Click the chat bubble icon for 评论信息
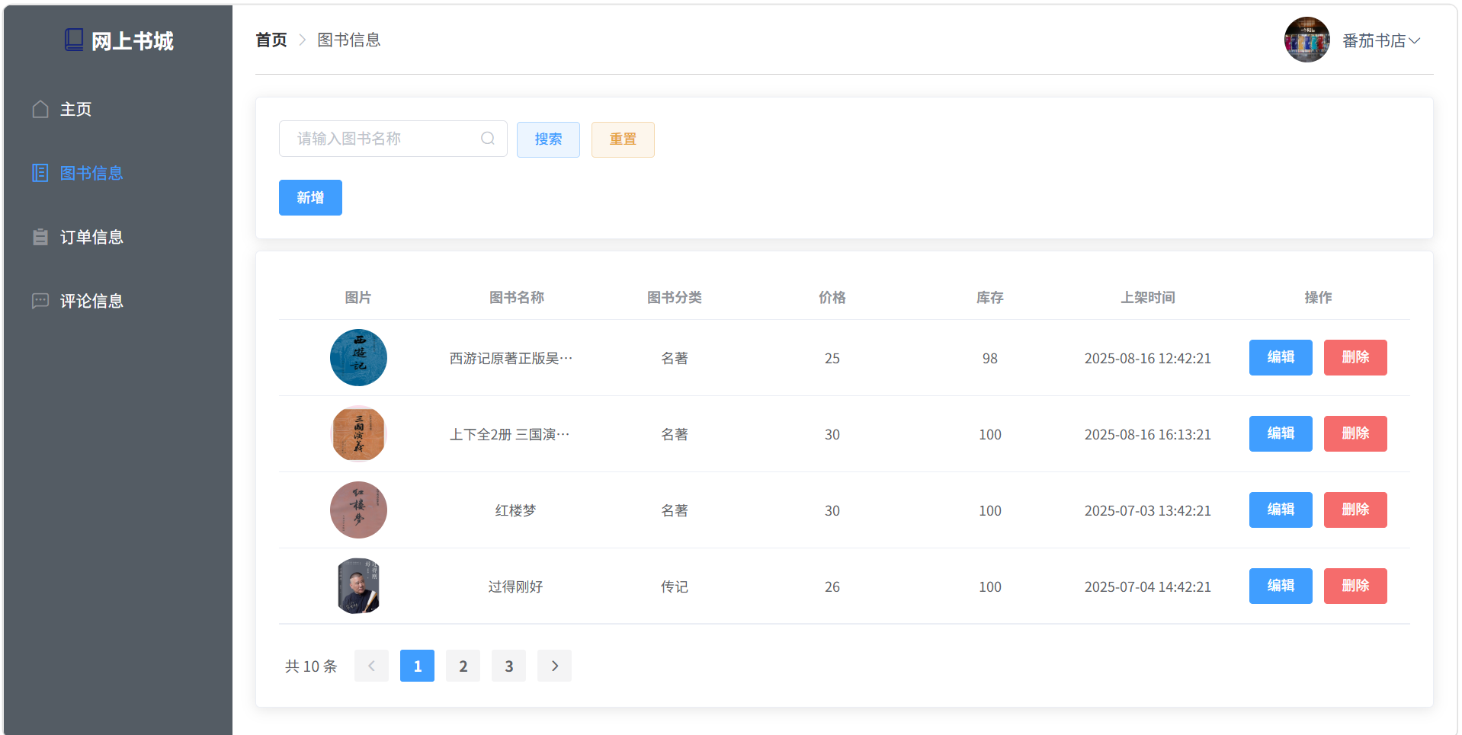This screenshot has height=735, width=1462. click(x=40, y=301)
